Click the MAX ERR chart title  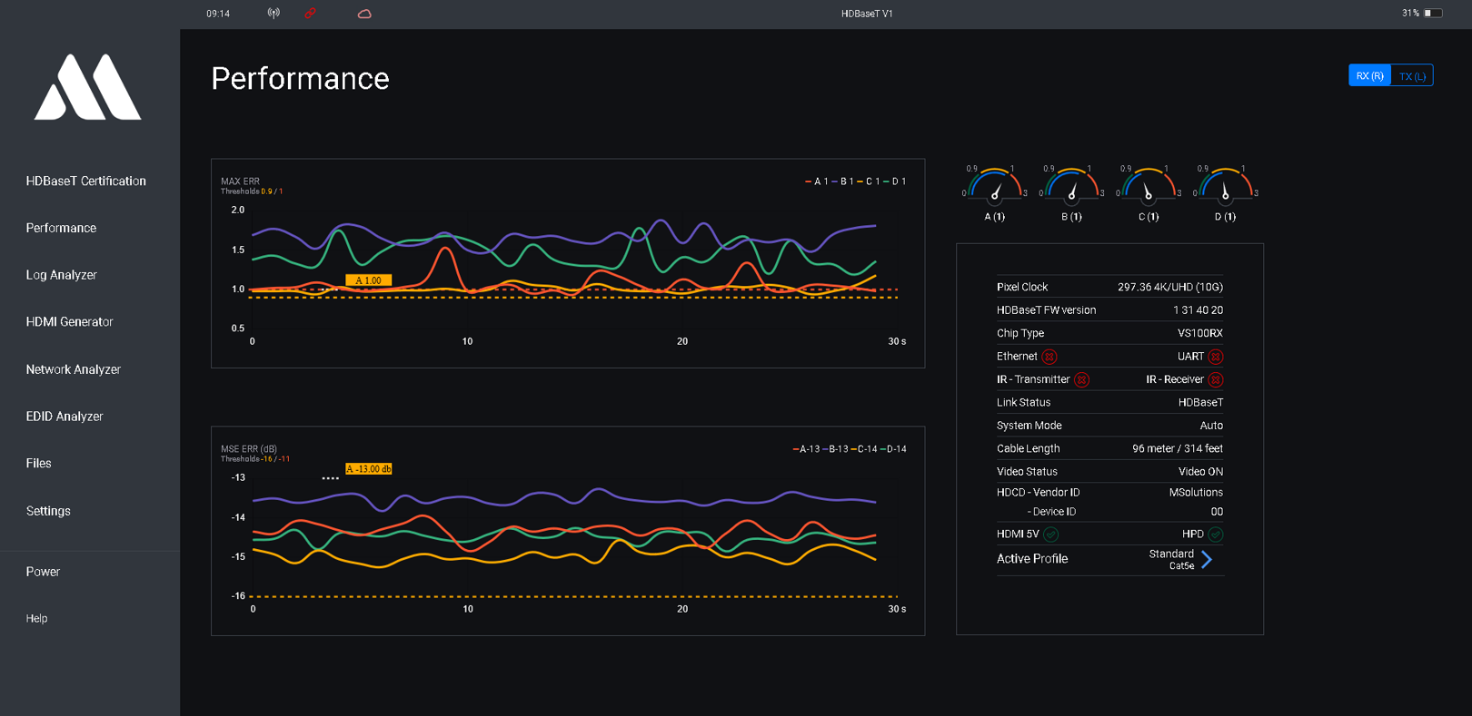click(x=240, y=181)
